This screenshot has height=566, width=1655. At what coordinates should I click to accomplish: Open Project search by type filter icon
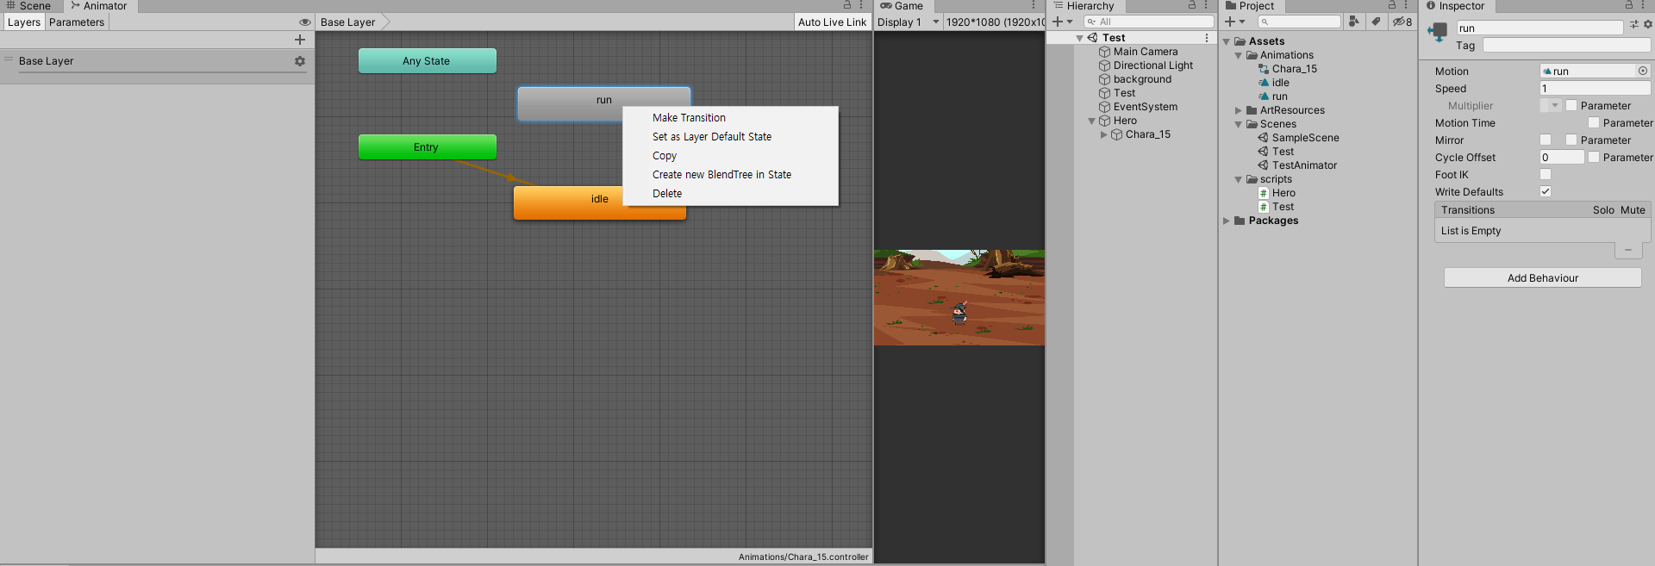[1354, 22]
